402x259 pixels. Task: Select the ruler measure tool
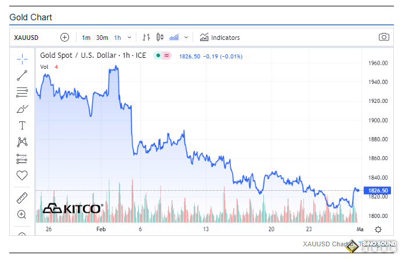point(22,198)
